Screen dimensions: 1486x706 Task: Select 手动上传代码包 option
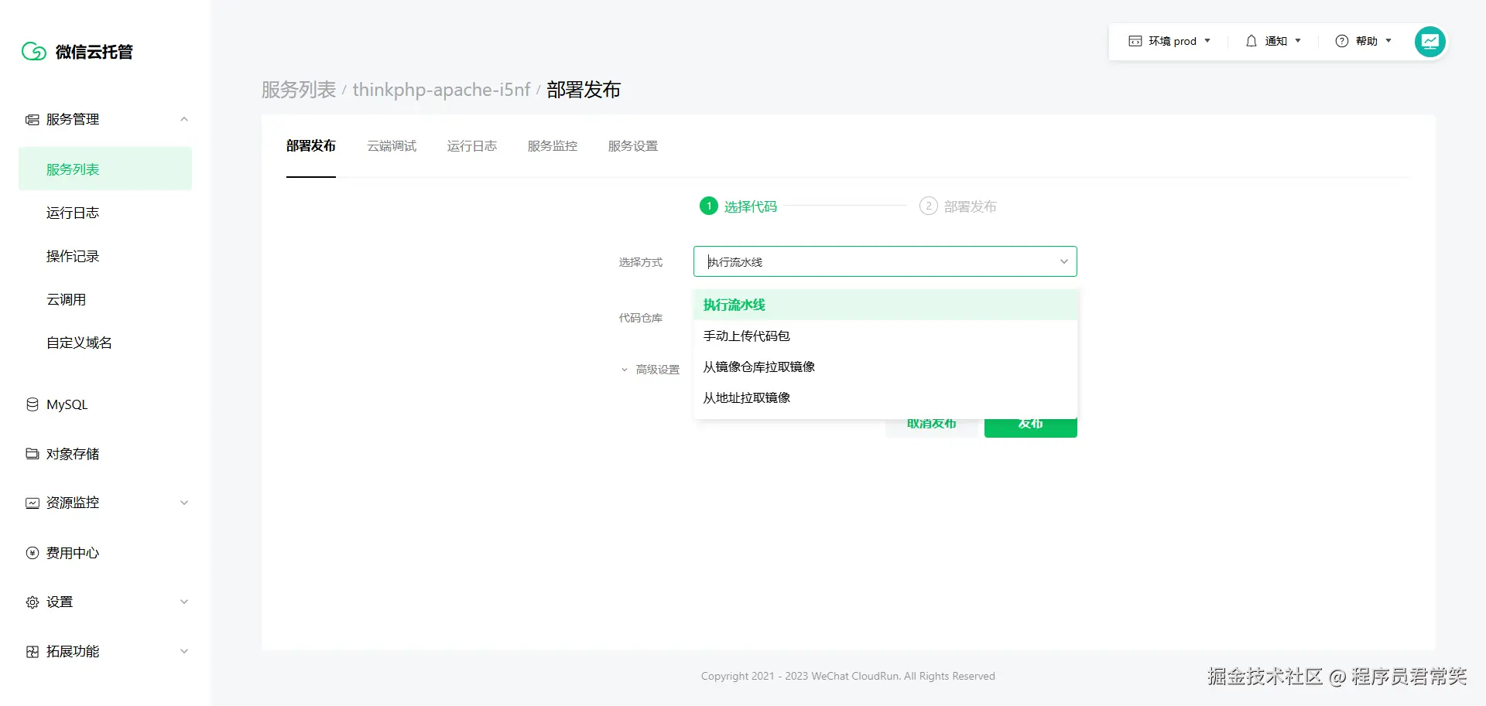coord(885,336)
